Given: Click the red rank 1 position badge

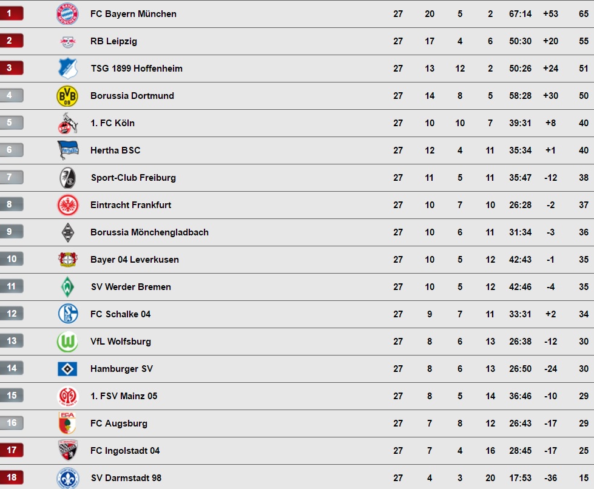Looking at the screenshot, I should (12, 13).
